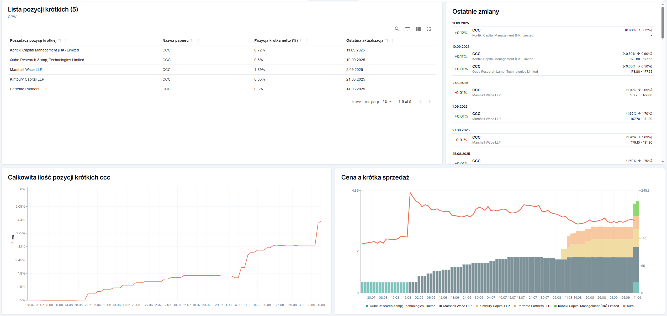Expand Rows per page dropdown
This screenshot has width=667, height=316.
[387, 102]
